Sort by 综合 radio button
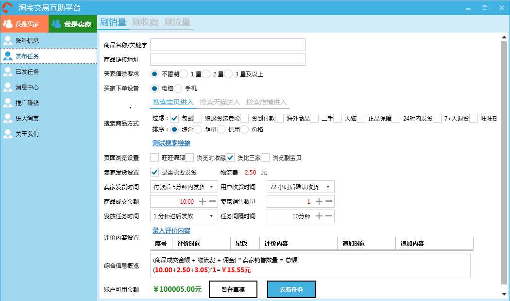The width and height of the screenshot is (510, 301). click(174, 129)
